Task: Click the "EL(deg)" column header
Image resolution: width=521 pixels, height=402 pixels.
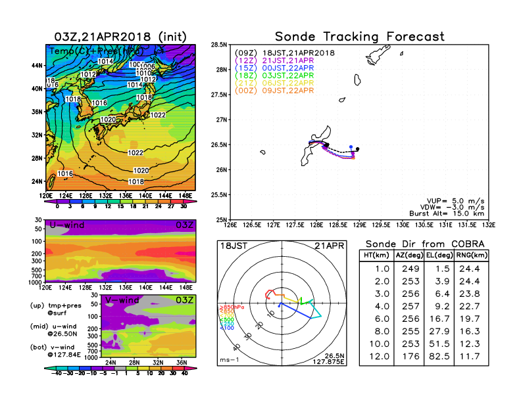Action: point(439,256)
